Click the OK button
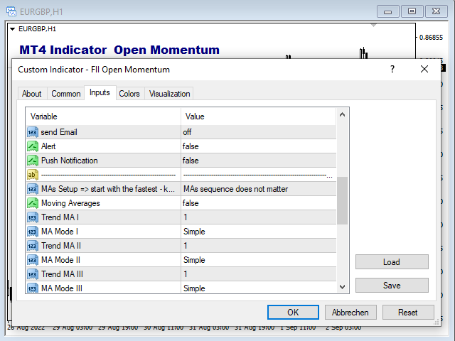The width and height of the screenshot is (455, 341). click(293, 313)
